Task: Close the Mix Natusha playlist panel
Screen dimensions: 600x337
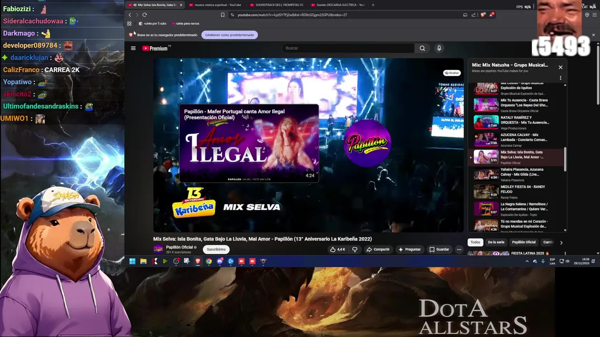Action: point(560,67)
